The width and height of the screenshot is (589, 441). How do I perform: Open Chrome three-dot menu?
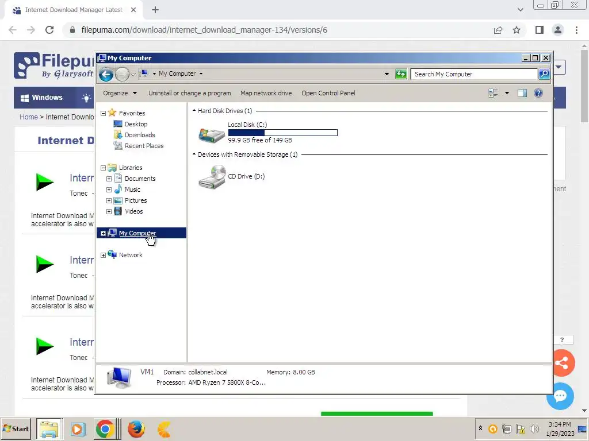click(x=576, y=30)
